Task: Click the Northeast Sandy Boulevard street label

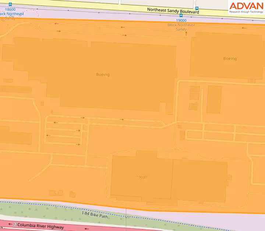Action: (x=173, y=11)
